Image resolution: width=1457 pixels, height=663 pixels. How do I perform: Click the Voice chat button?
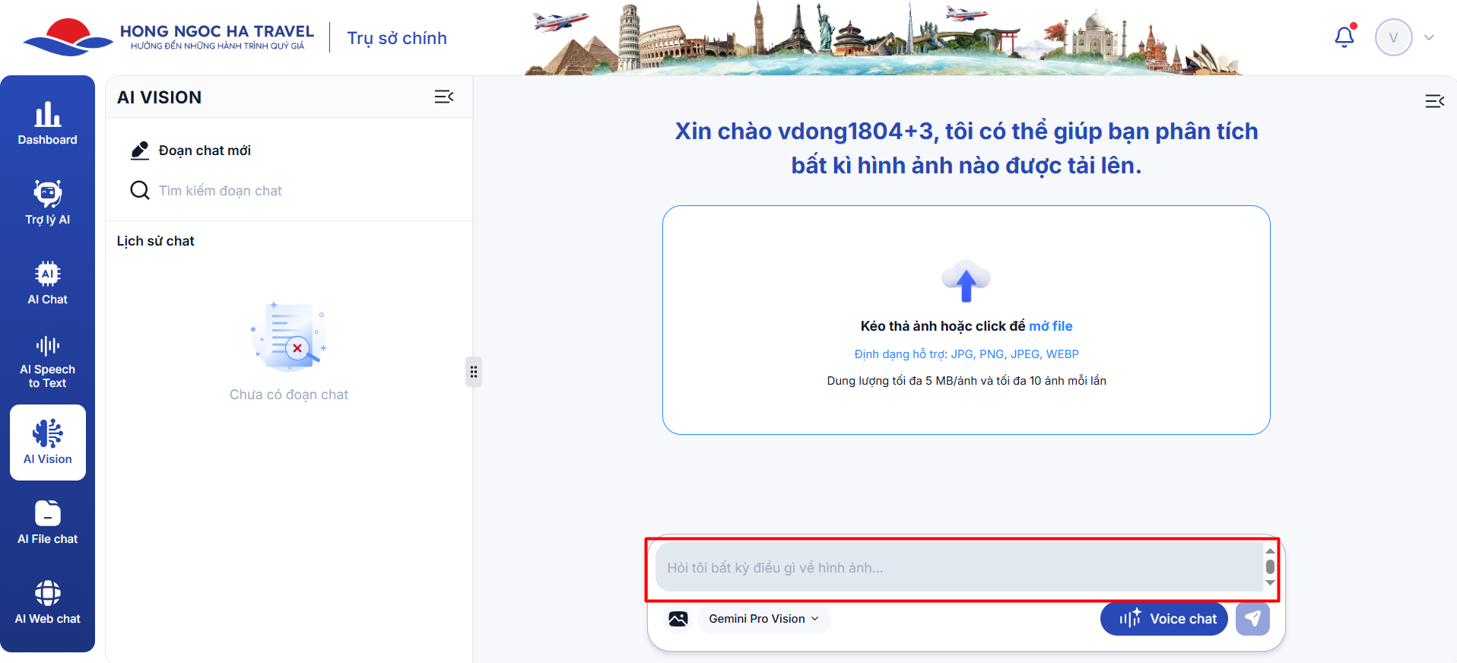(1163, 619)
